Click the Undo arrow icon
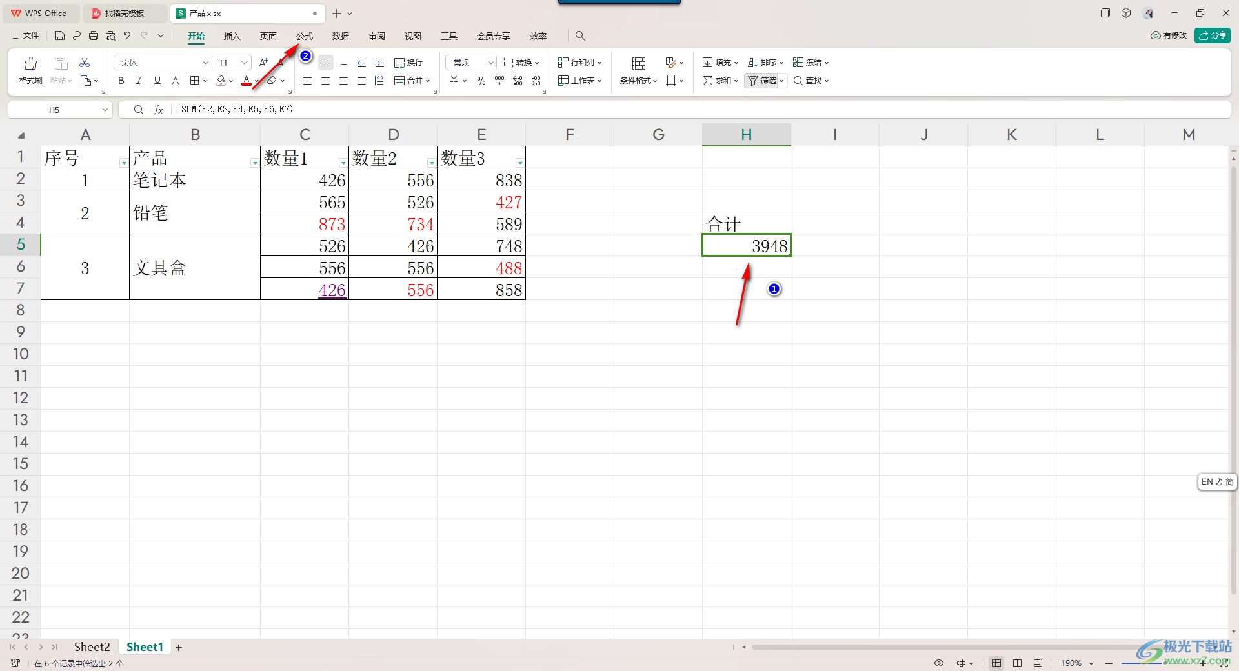The width and height of the screenshot is (1239, 671). coord(127,35)
